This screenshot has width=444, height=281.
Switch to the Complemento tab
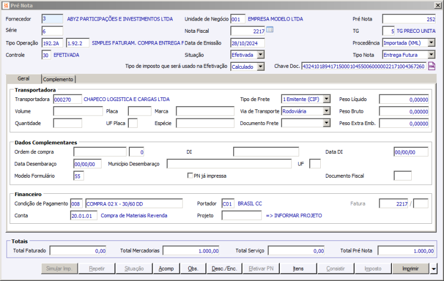coord(59,79)
